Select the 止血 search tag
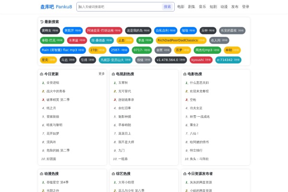Screen dimensions: 288x192 (x=125, y=40)
